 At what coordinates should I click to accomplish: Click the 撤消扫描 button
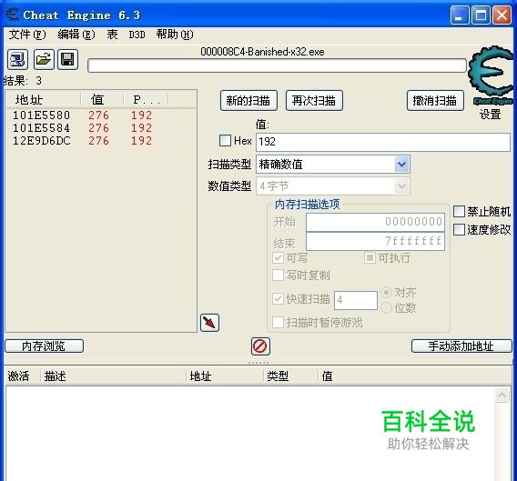coord(435,101)
